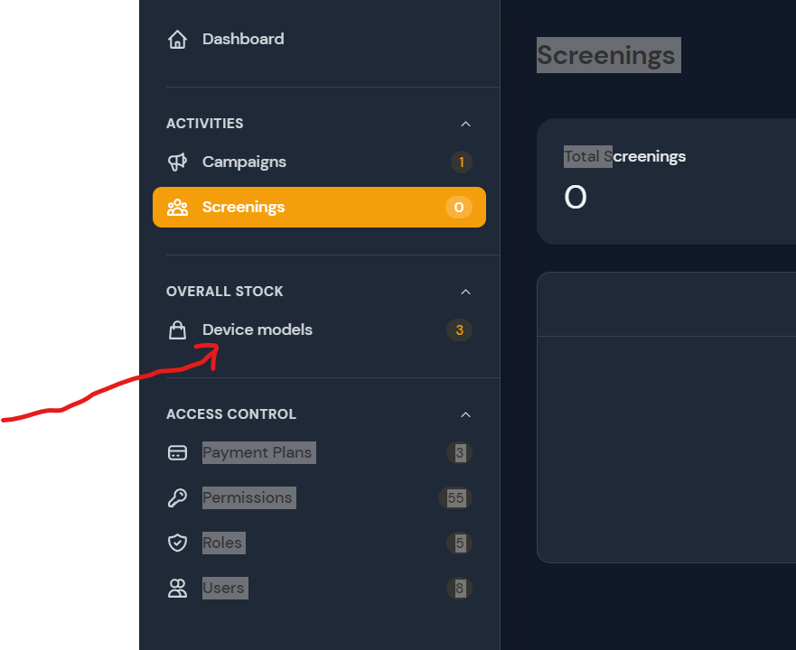The height and width of the screenshot is (650, 796).
Task: Click the Total Screenings stat card
Action: point(666,181)
